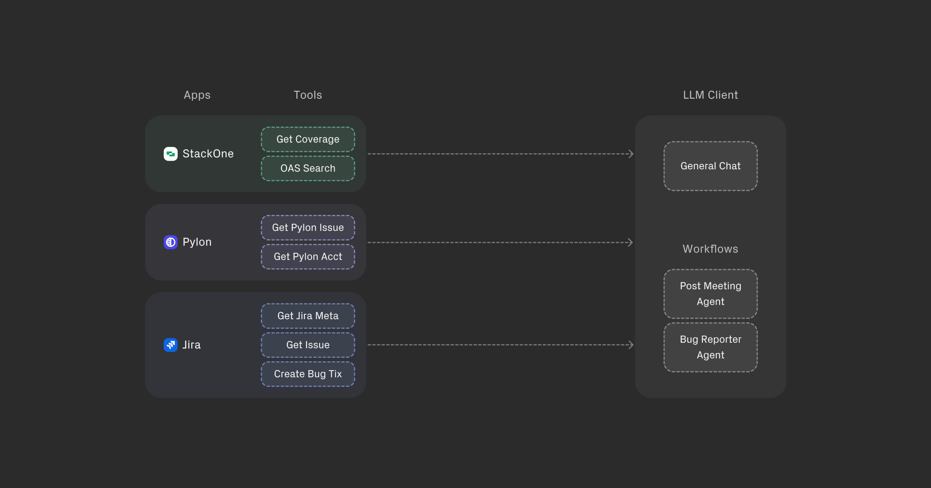Select the Get Pylon Issue tool
Image resolution: width=931 pixels, height=488 pixels.
[x=308, y=227]
